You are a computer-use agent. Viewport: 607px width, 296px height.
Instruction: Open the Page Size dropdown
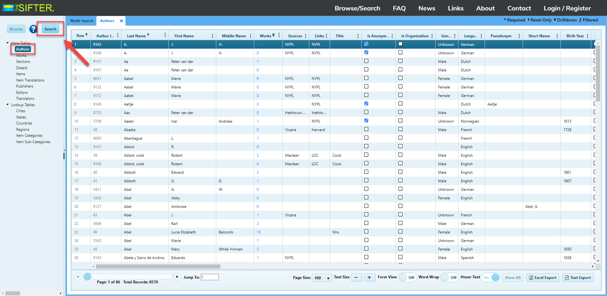click(322, 278)
